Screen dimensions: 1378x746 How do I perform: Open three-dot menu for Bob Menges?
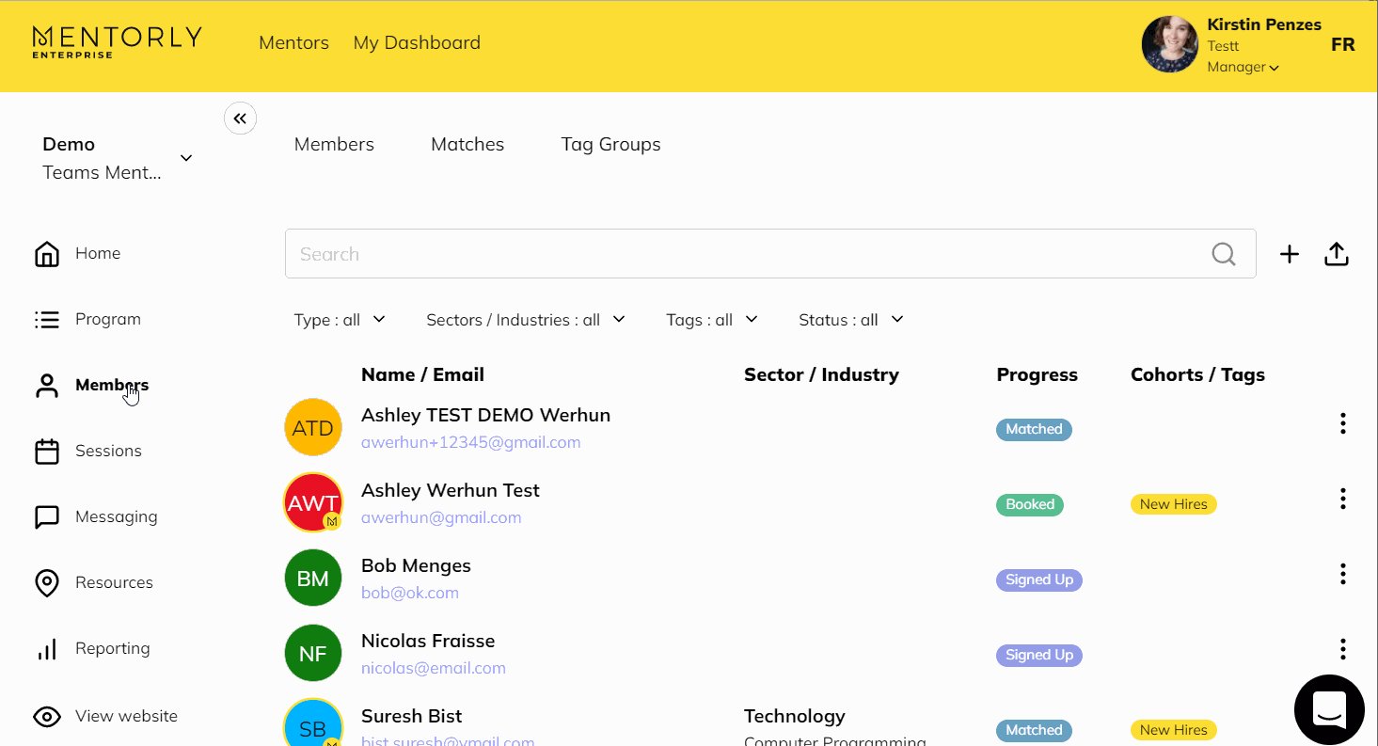pos(1342,574)
